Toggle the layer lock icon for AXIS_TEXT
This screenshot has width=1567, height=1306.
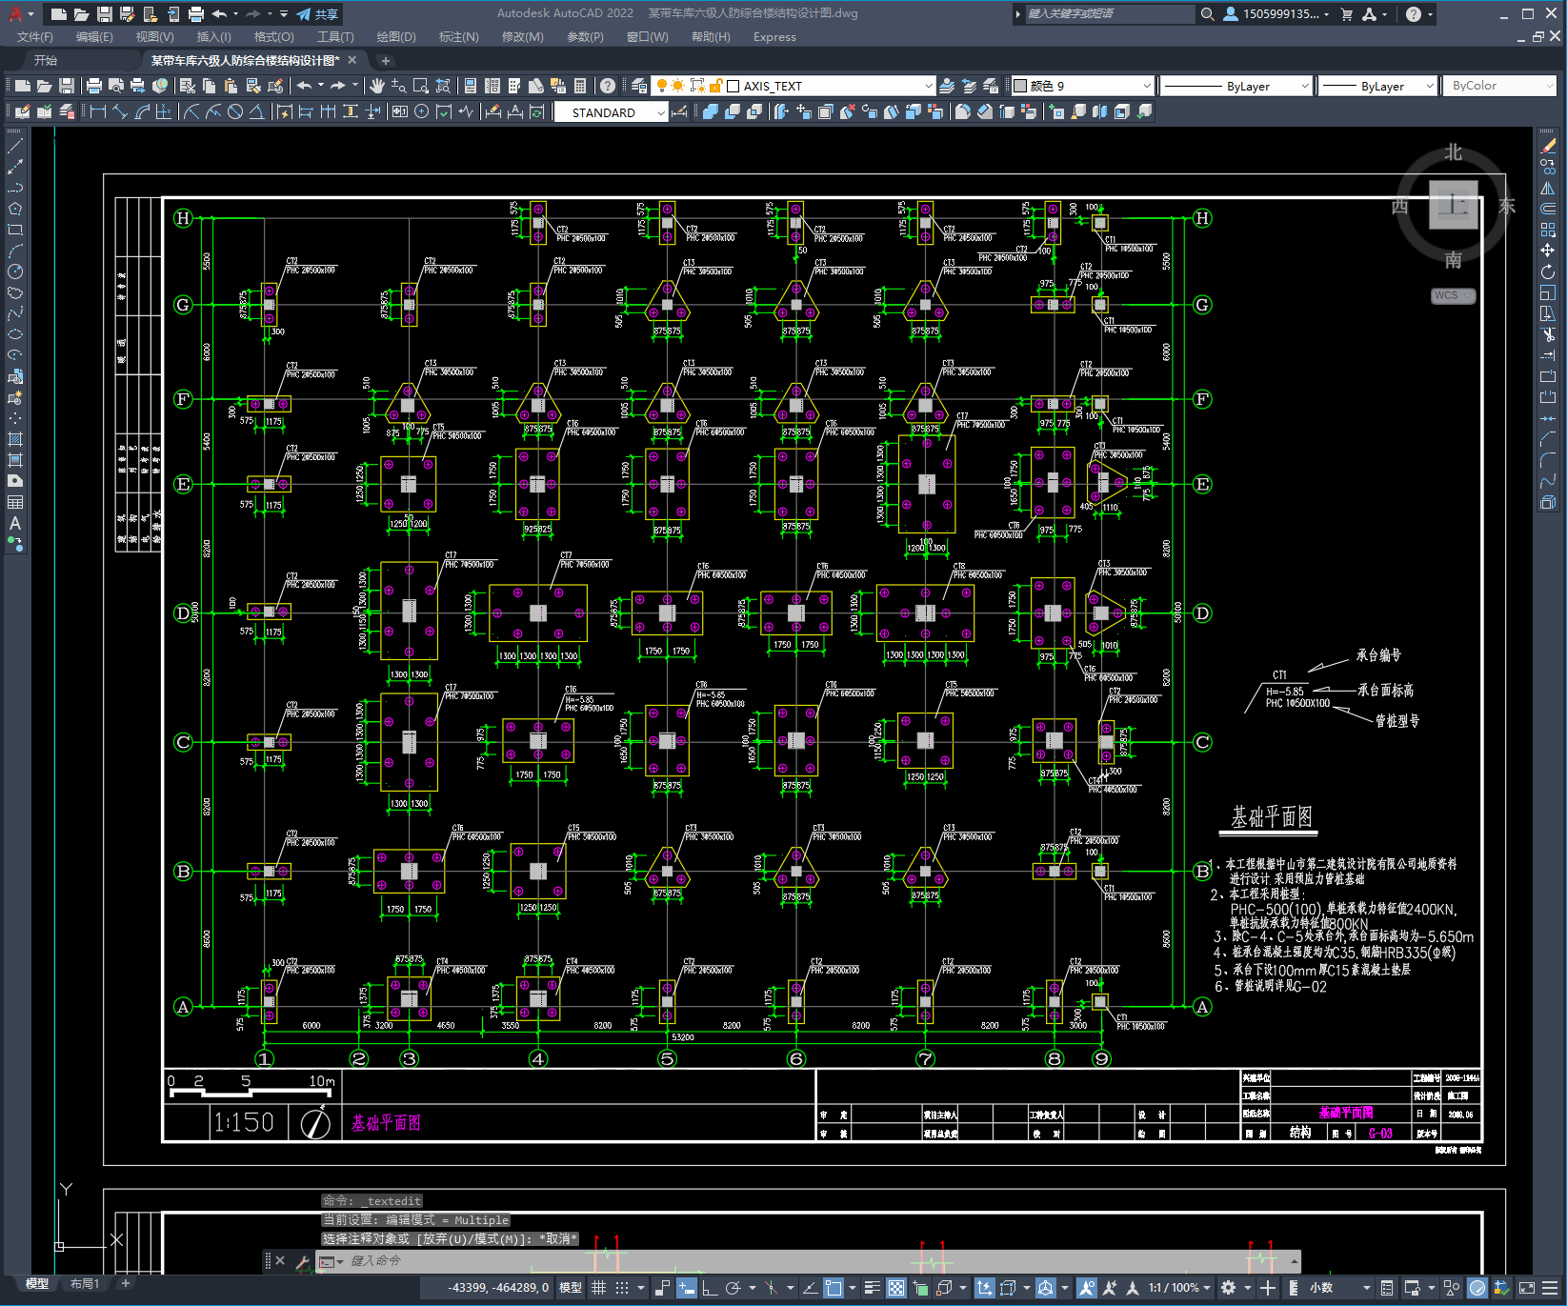(x=716, y=86)
